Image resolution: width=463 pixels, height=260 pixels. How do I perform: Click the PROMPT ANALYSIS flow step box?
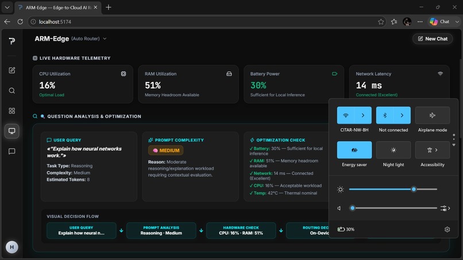[161, 230]
